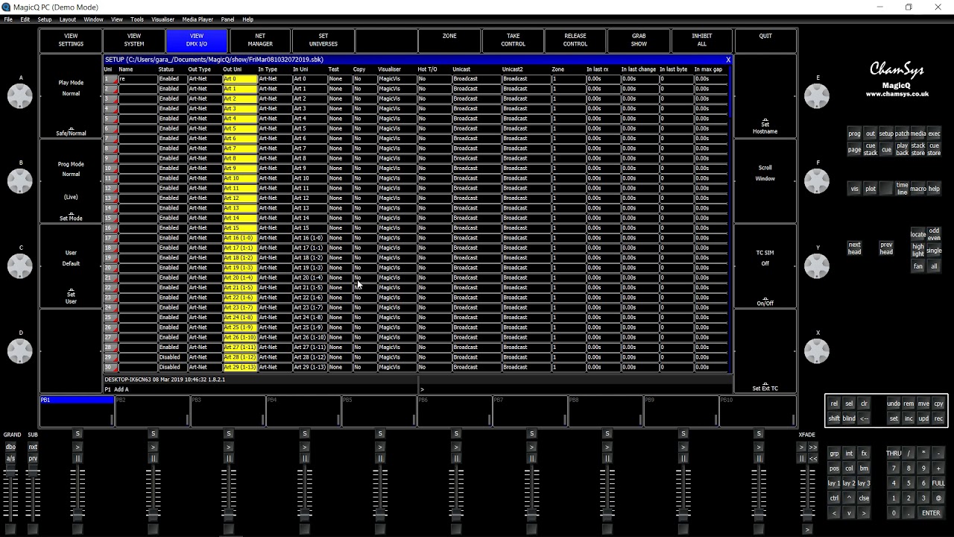954x537 pixels.
Task: Click cursor up ^ key
Action: click(849, 498)
